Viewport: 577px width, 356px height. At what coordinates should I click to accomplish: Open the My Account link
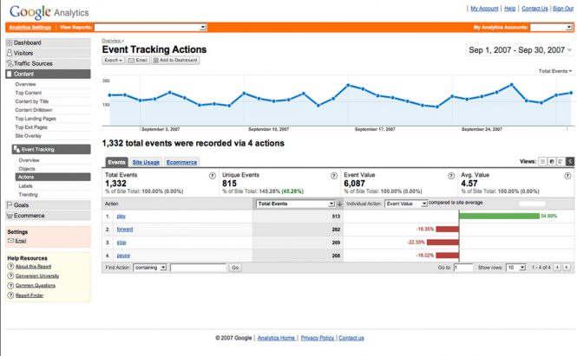pyautogui.click(x=484, y=8)
